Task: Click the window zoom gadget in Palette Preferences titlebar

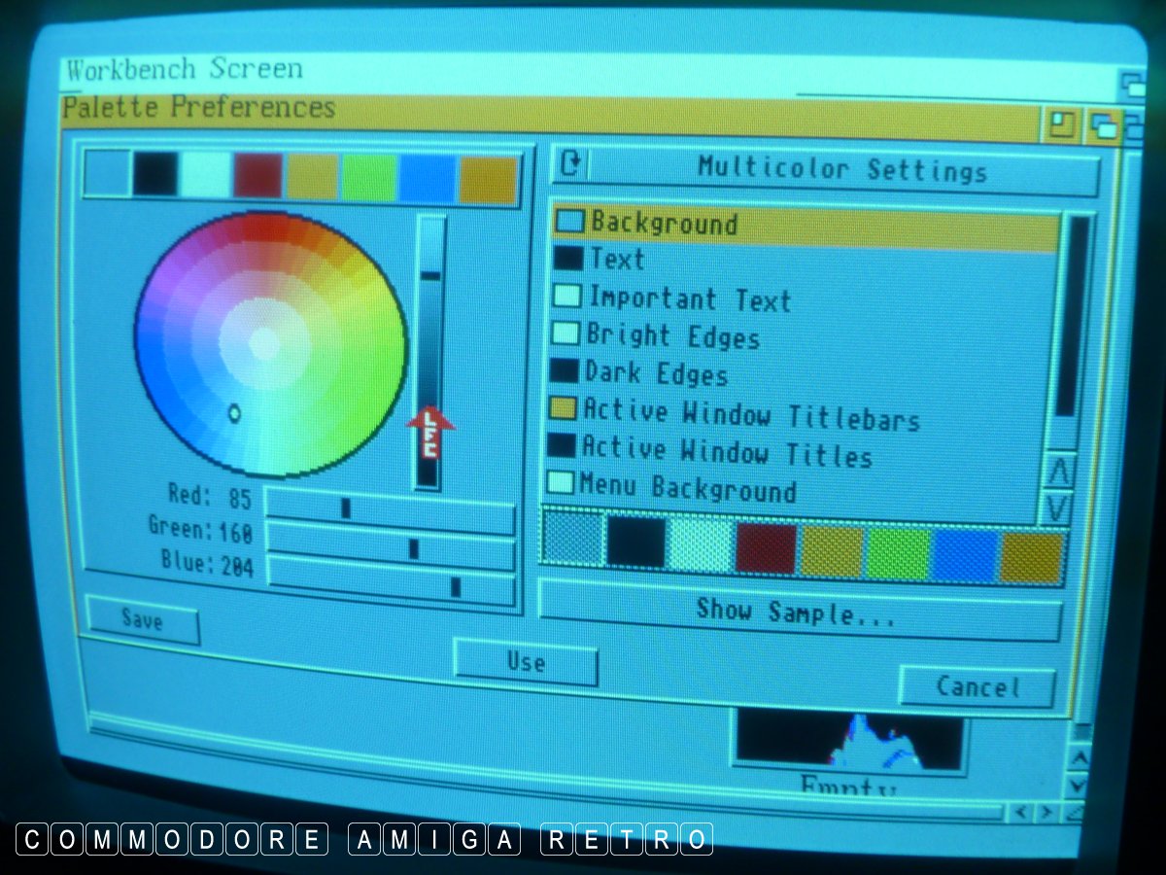Action: coord(1062,125)
